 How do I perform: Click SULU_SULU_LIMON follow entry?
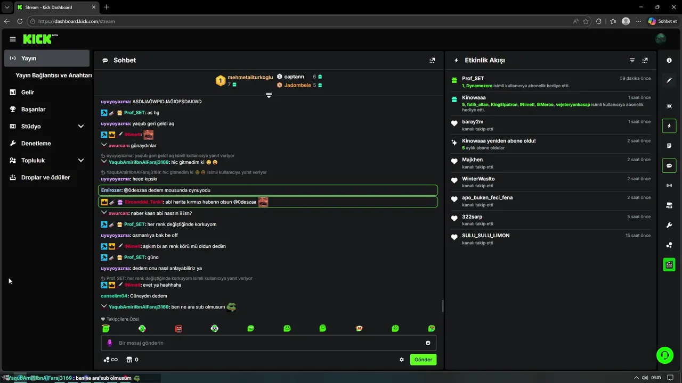point(551,239)
